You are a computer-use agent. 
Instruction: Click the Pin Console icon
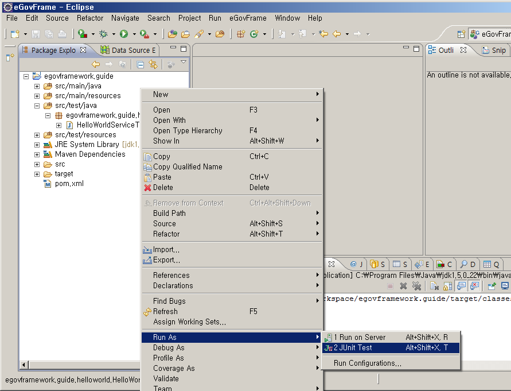pos(492,286)
